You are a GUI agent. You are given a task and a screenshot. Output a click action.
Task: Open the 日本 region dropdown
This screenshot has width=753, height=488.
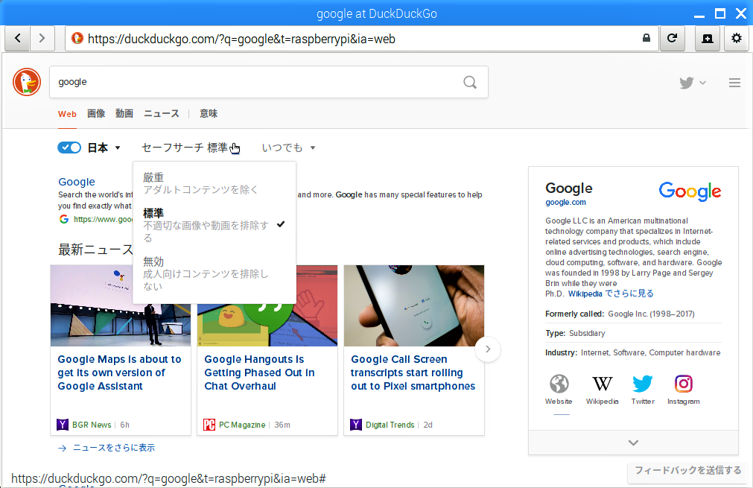tap(104, 148)
